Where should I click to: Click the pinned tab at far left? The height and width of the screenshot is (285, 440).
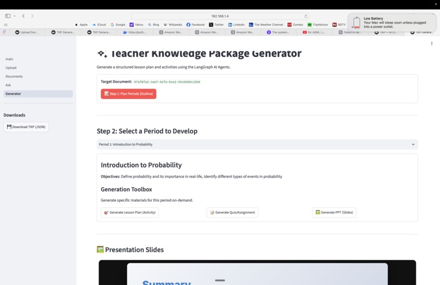coord(4,32)
